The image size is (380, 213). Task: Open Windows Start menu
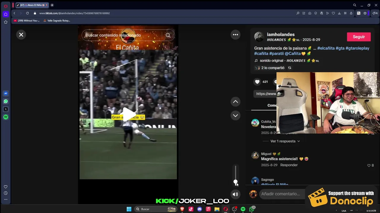coord(129,209)
